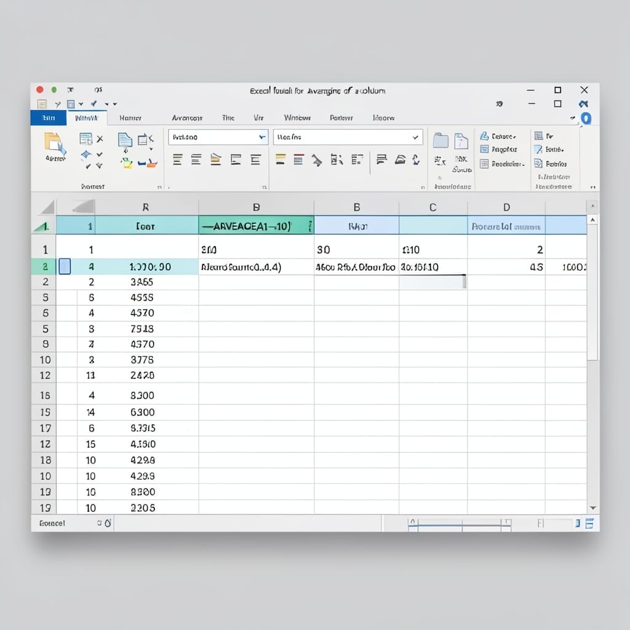Screen dimensions: 630x630
Task: Open the "Prcl.000" font combo box arrow
Action: (262, 137)
